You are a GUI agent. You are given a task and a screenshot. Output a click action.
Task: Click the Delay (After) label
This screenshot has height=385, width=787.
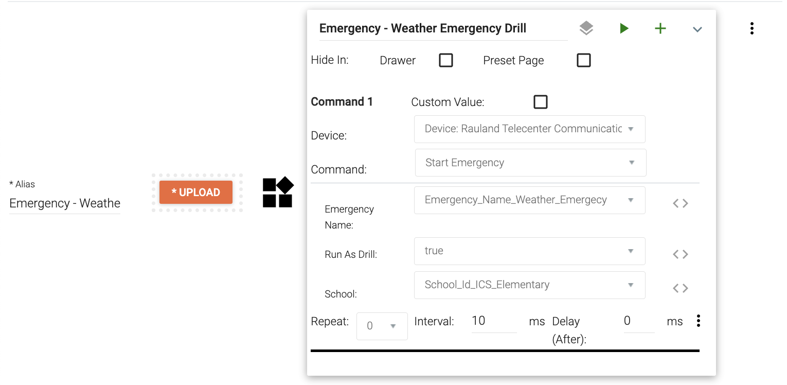click(x=569, y=330)
